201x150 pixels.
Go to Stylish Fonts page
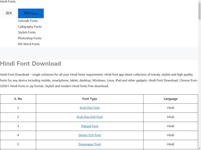click(x=27, y=33)
